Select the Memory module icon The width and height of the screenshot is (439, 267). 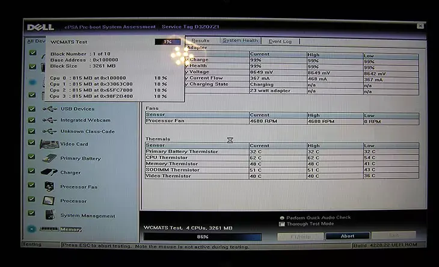pos(49,229)
